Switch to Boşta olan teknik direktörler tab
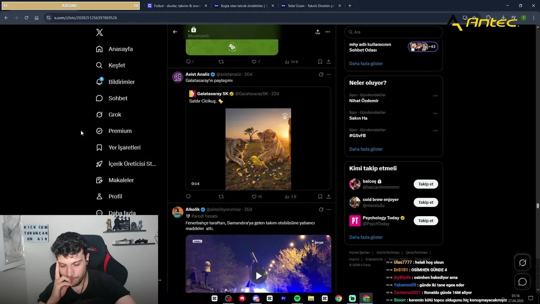The width and height of the screenshot is (540, 304). [244, 6]
